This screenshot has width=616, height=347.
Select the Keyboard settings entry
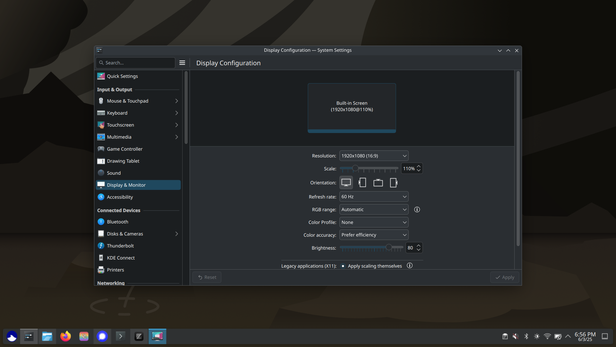coord(138,113)
